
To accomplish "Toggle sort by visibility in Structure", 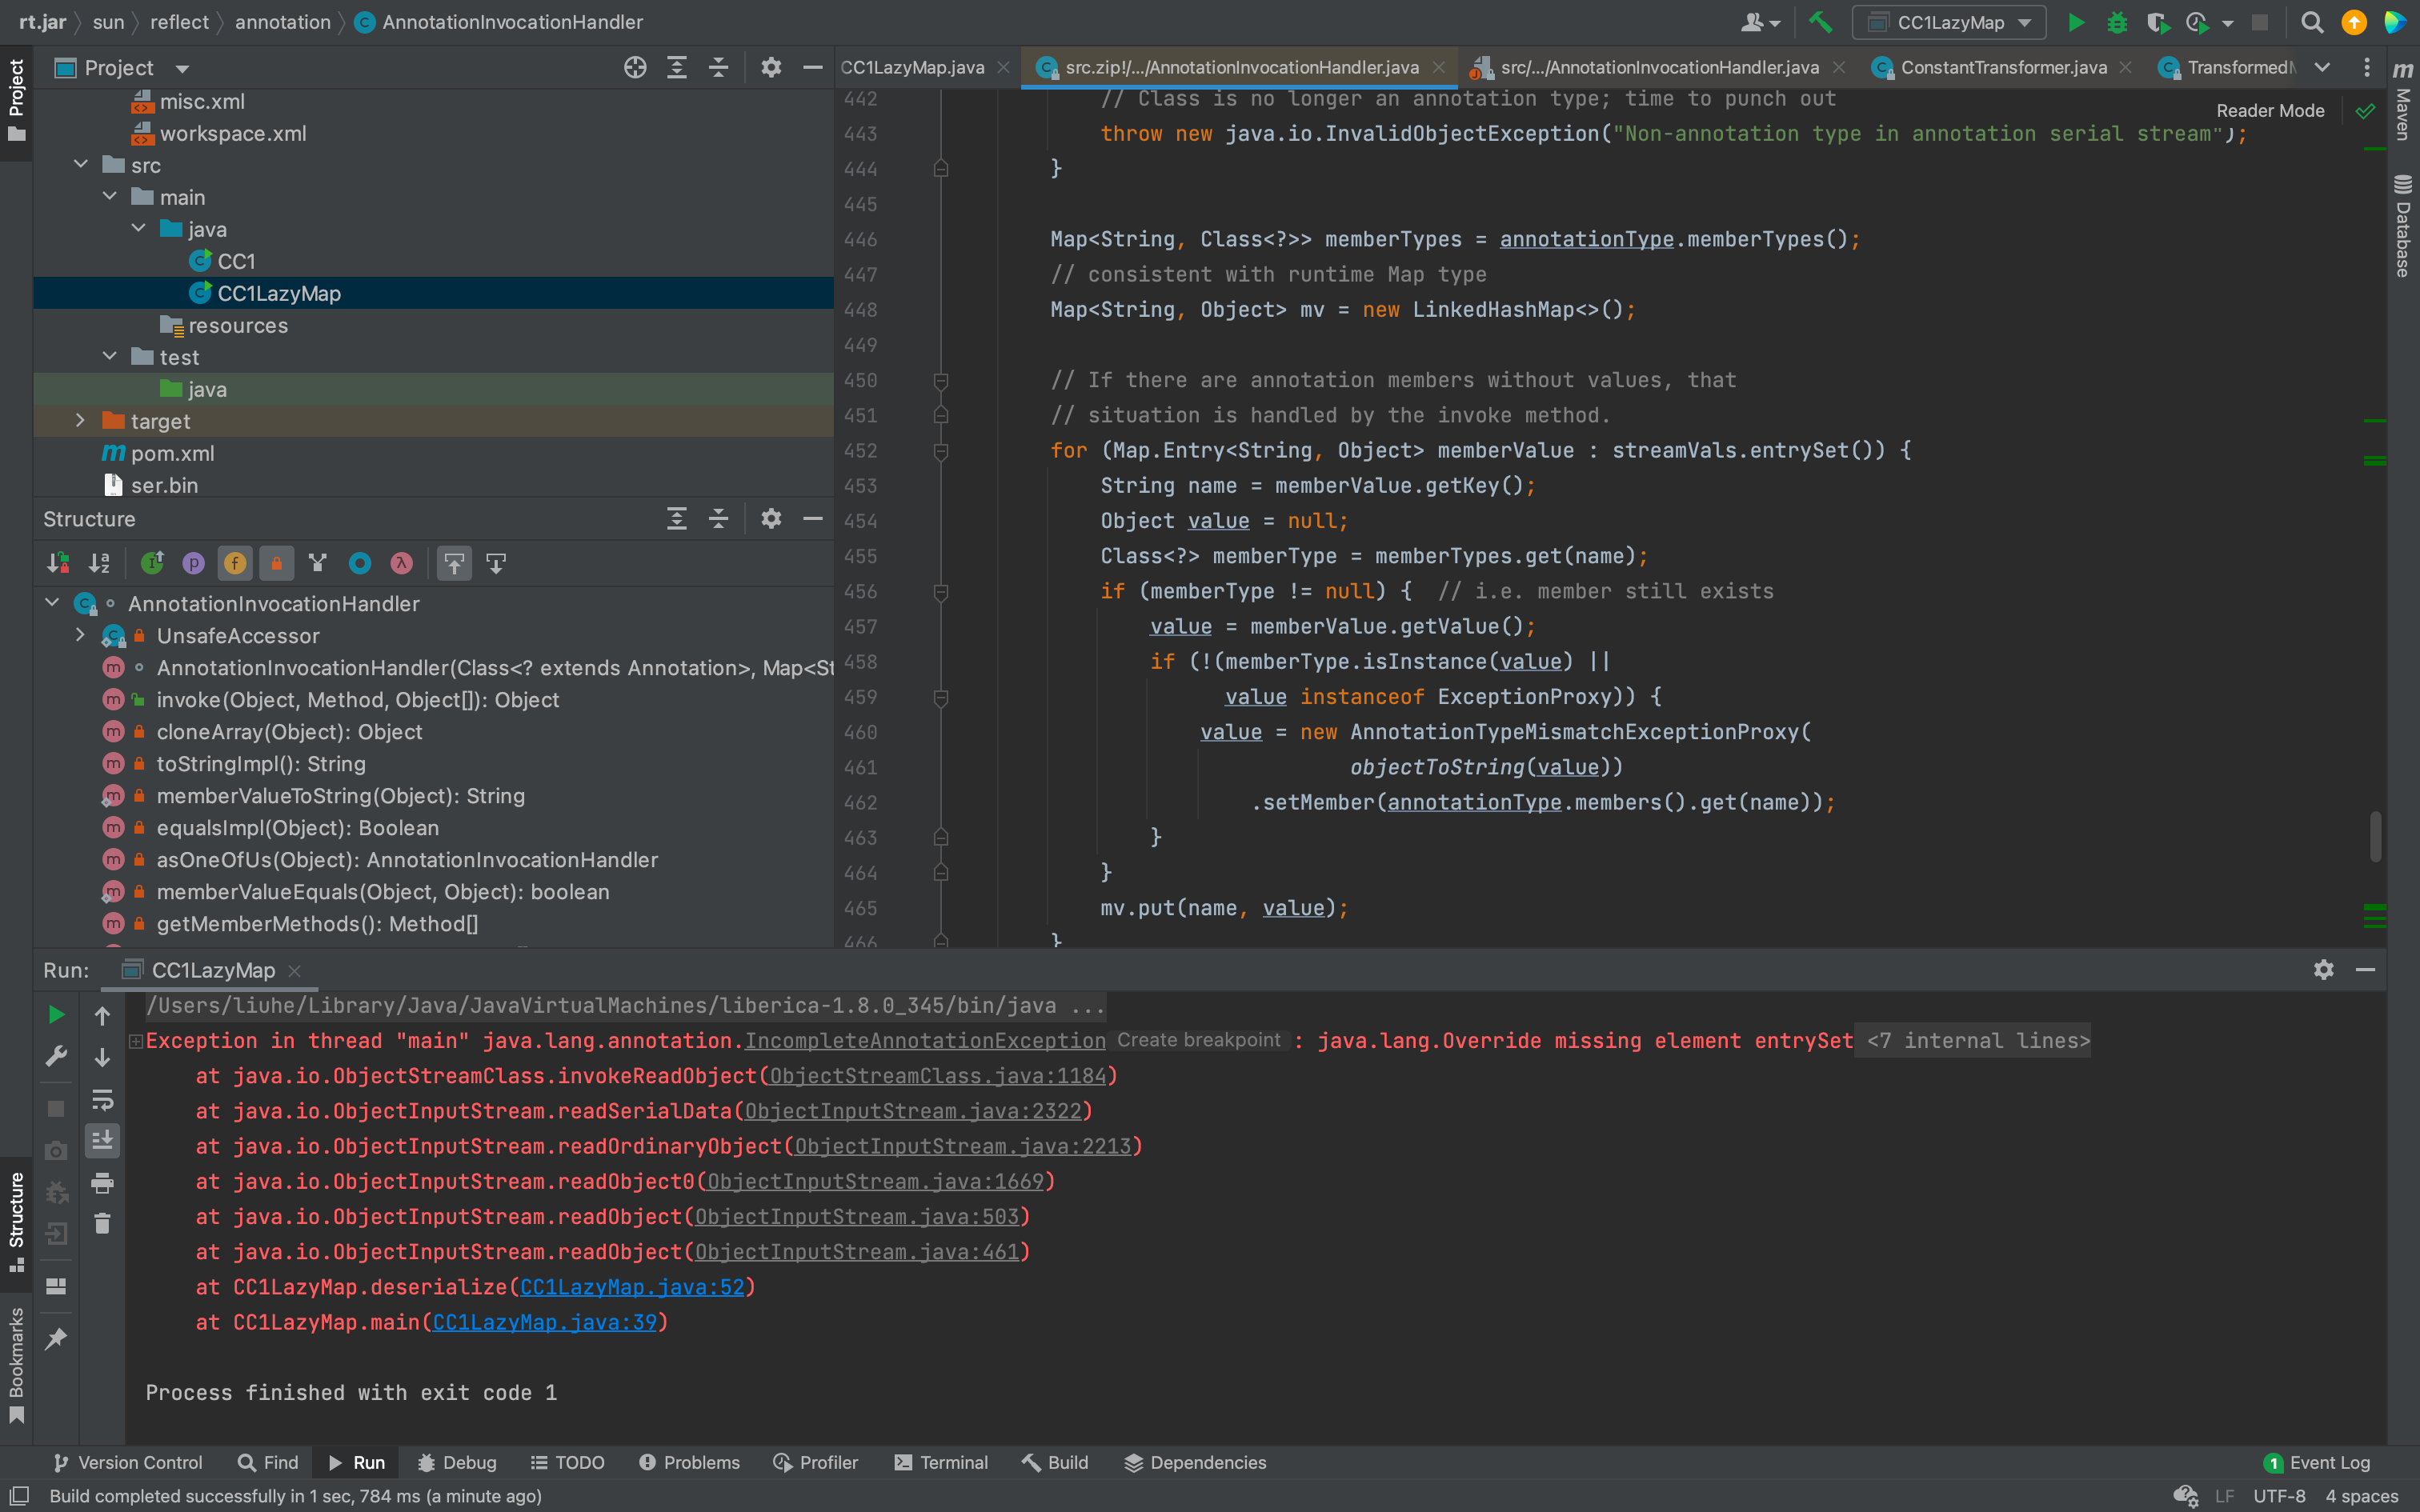I will coord(58,563).
